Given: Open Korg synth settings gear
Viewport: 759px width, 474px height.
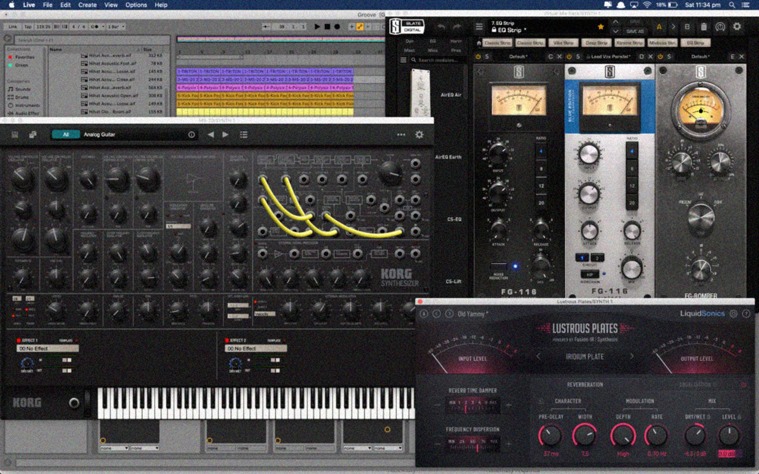Looking at the screenshot, I should 419,135.
